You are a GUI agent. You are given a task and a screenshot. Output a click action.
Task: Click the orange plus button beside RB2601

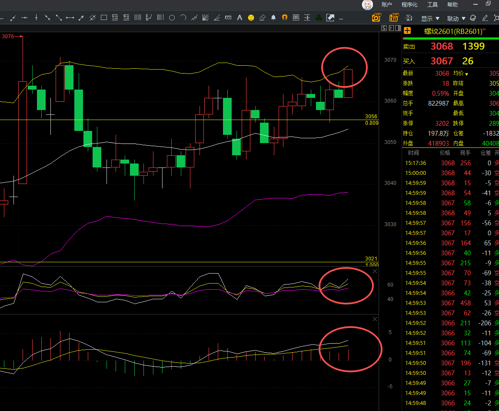tap(407, 31)
